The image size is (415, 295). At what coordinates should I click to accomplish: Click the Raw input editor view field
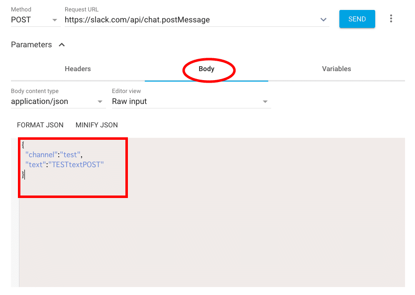[x=129, y=101]
